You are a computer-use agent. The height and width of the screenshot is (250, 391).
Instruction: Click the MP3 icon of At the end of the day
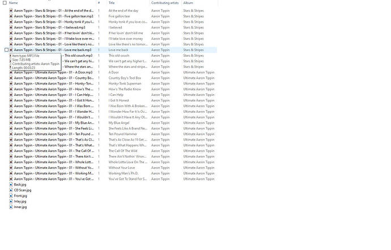click(11, 10)
